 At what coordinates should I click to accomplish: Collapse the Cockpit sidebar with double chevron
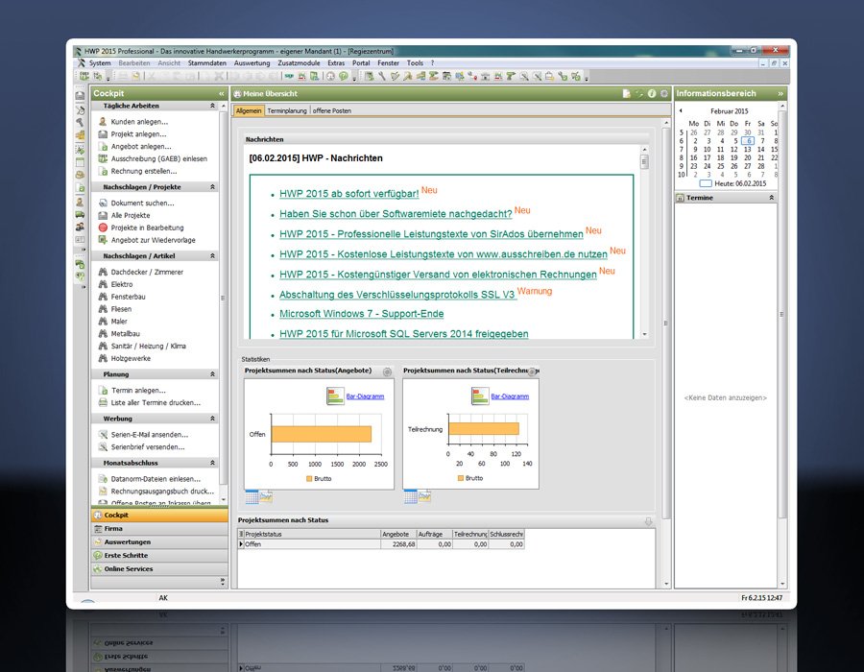222,93
